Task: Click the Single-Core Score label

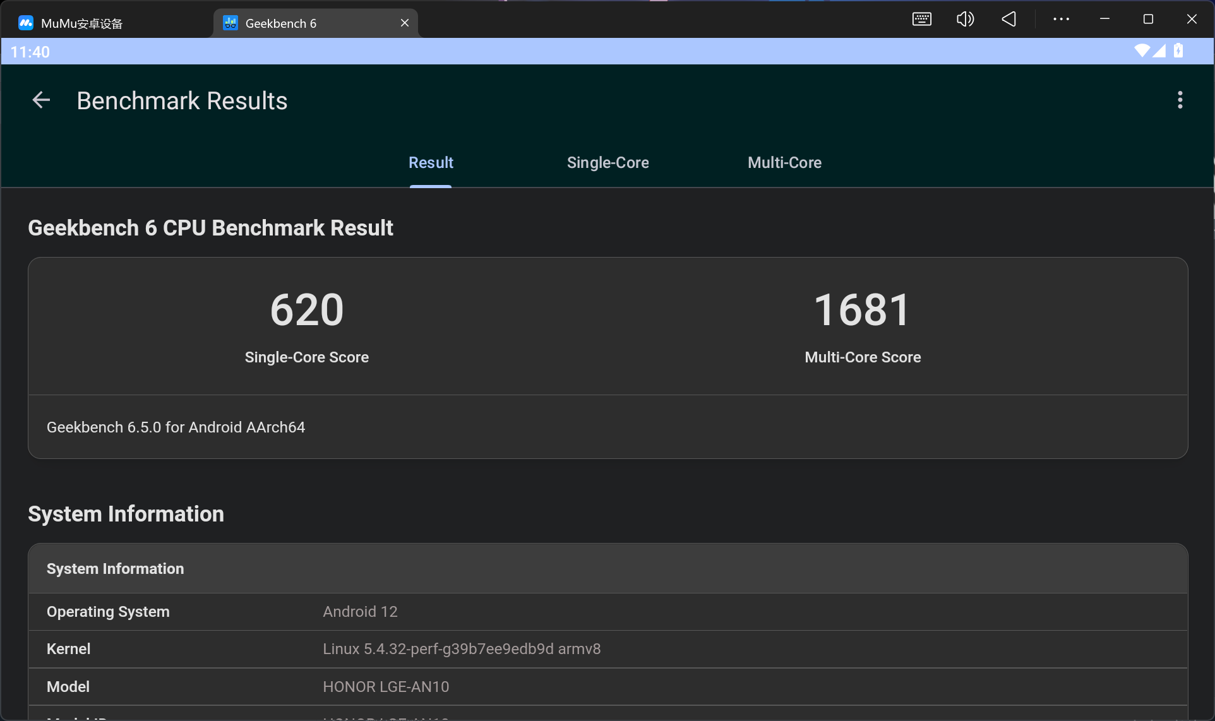Action: coord(307,357)
